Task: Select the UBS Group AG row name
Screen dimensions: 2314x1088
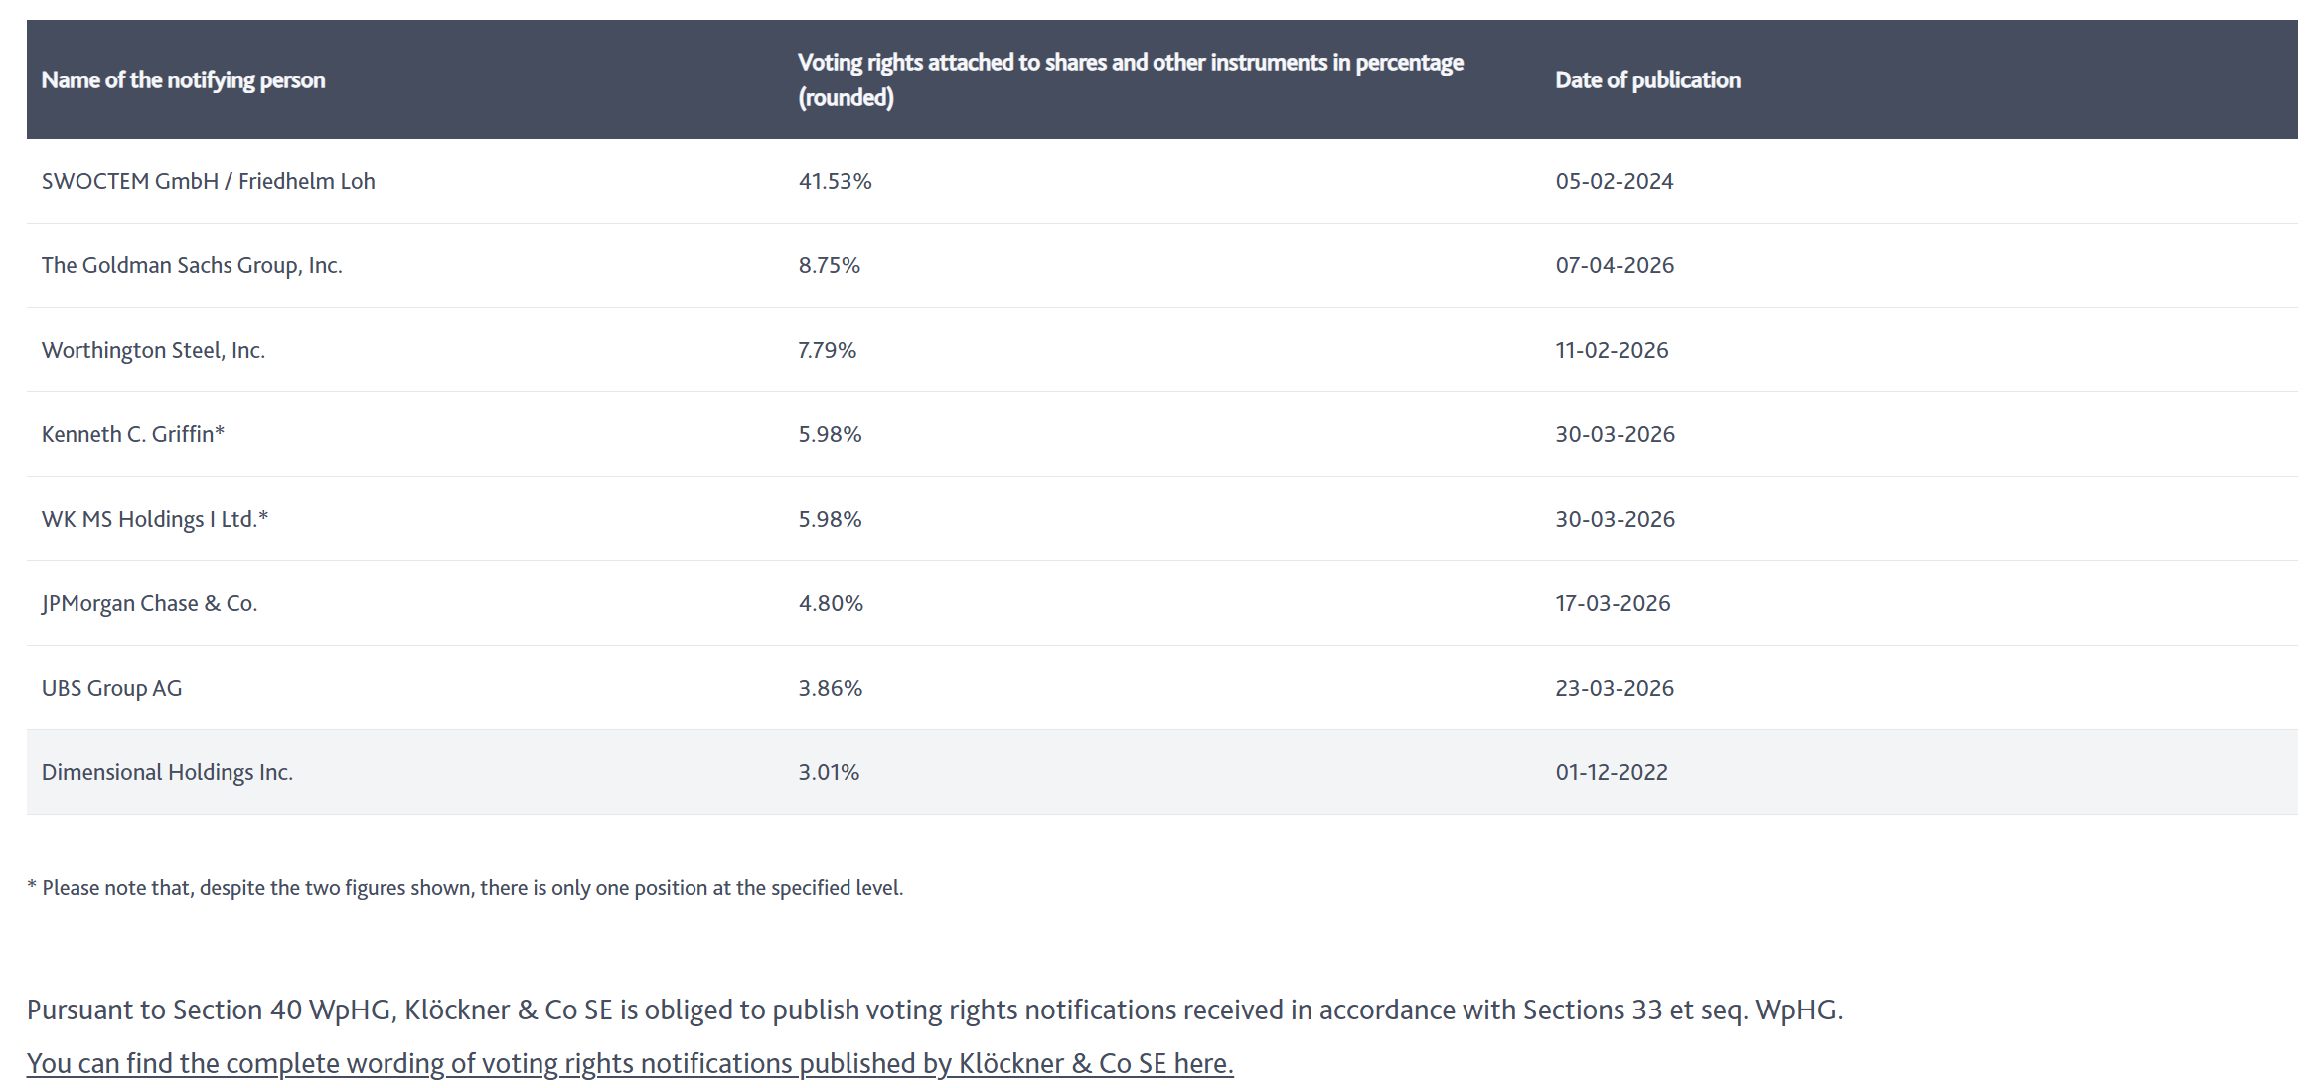Action: click(x=111, y=688)
